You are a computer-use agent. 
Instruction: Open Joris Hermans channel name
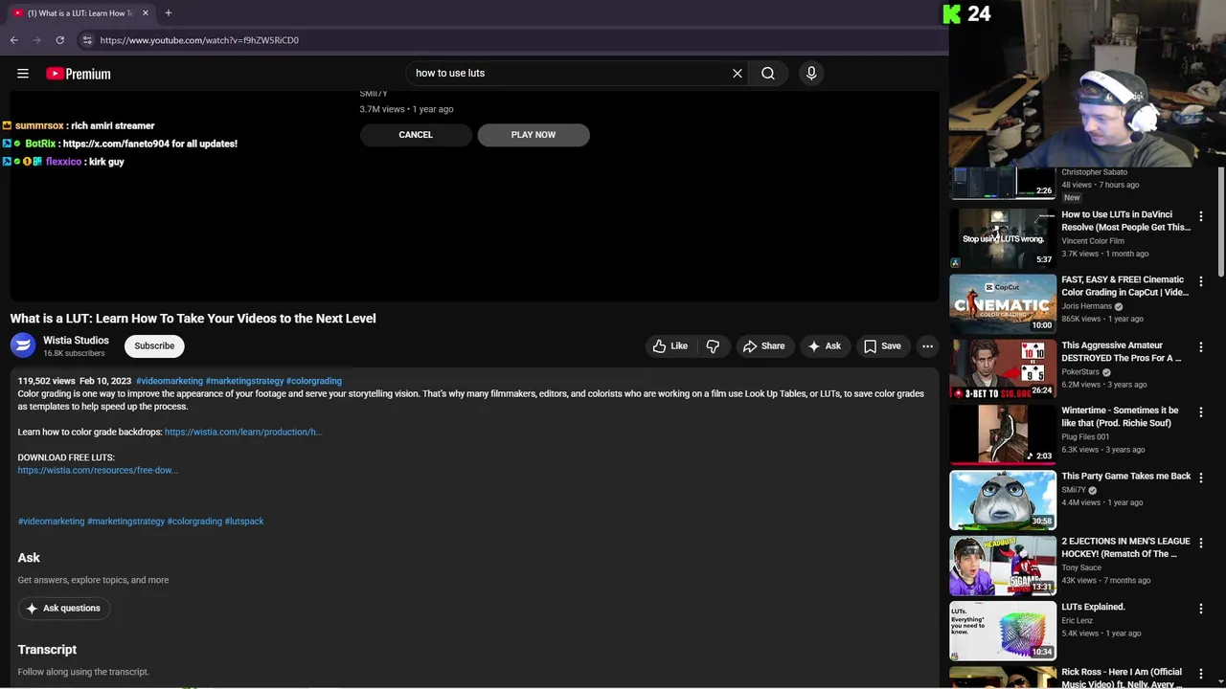[1086, 306]
